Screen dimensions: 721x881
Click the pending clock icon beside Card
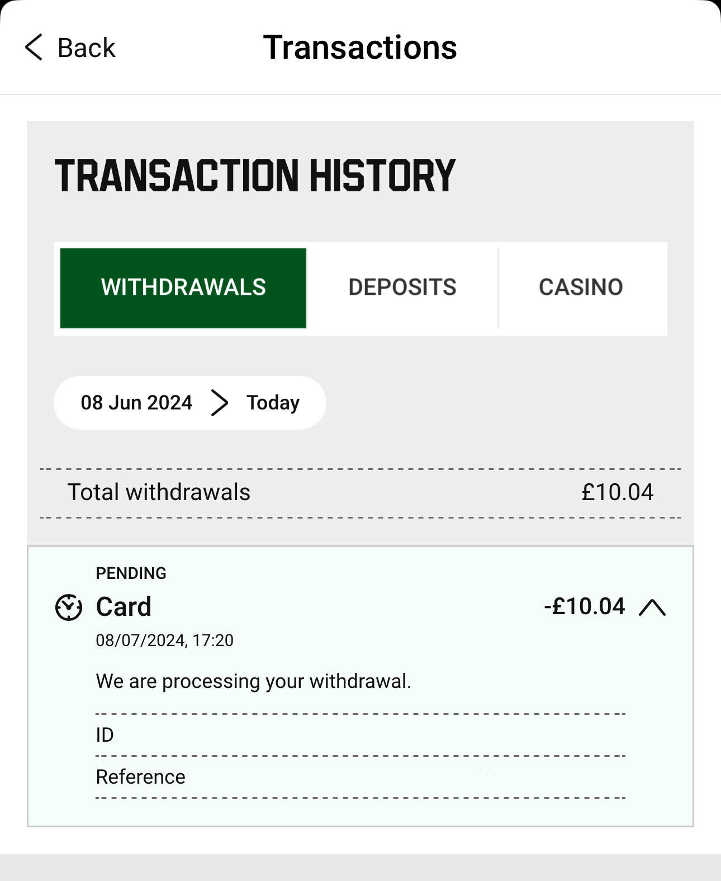(x=68, y=608)
